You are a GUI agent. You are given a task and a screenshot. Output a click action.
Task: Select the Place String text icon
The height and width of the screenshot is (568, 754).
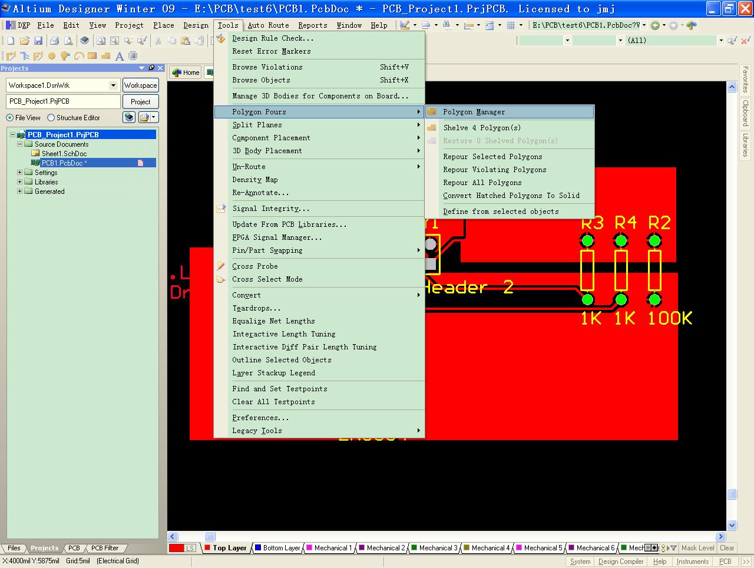(x=120, y=56)
